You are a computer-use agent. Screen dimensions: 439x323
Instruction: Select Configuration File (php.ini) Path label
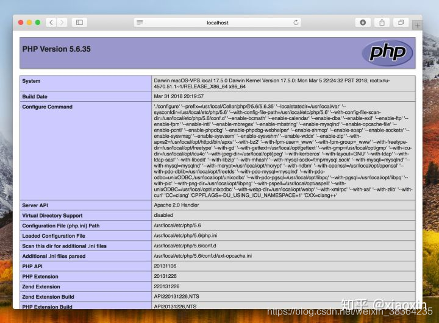point(61,225)
